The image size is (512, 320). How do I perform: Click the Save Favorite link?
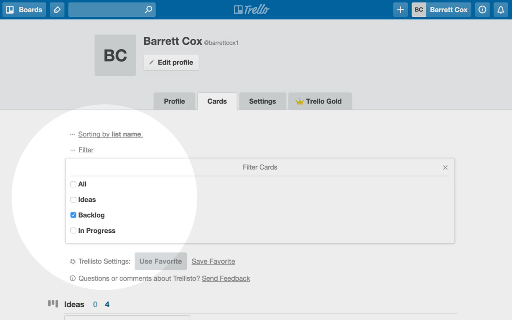tap(213, 262)
